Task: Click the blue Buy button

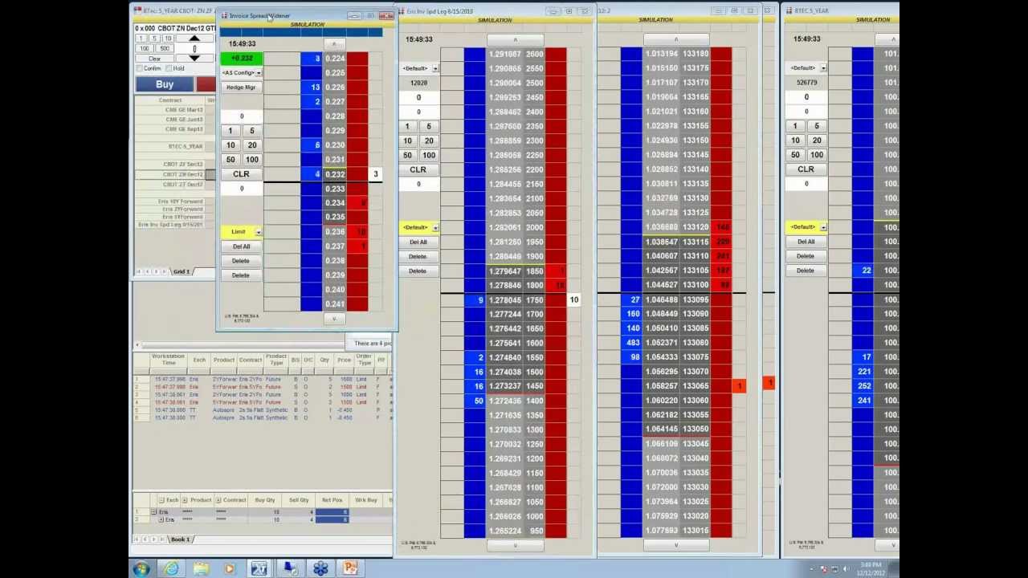Action: point(165,84)
